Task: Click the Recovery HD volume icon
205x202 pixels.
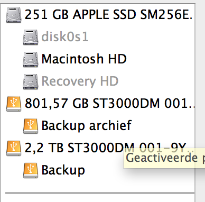Action: coord(31,81)
